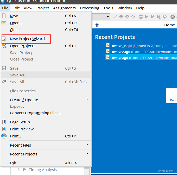
Task: Click the Timing Analysis play triangle icon
Action: pos(24,169)
